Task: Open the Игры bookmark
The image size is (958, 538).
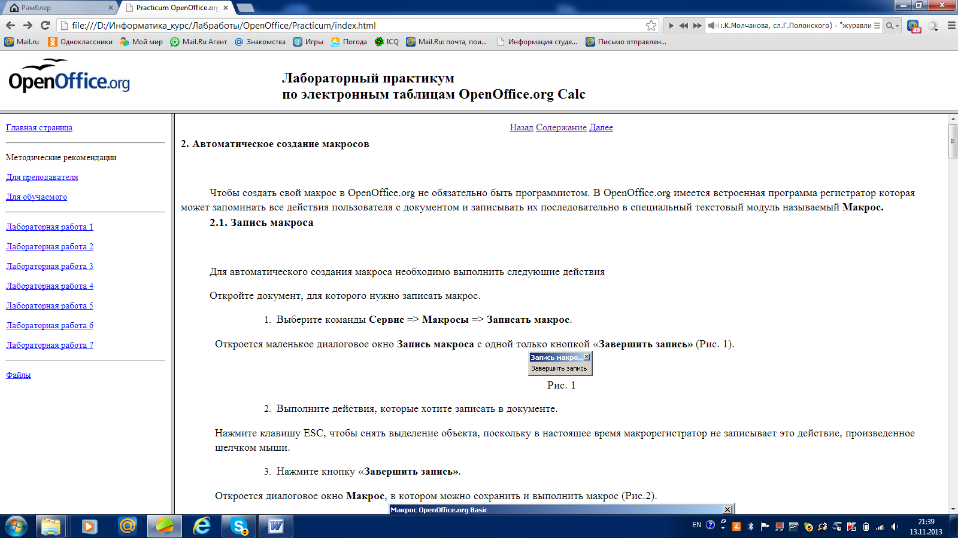Action: point(308,42)
